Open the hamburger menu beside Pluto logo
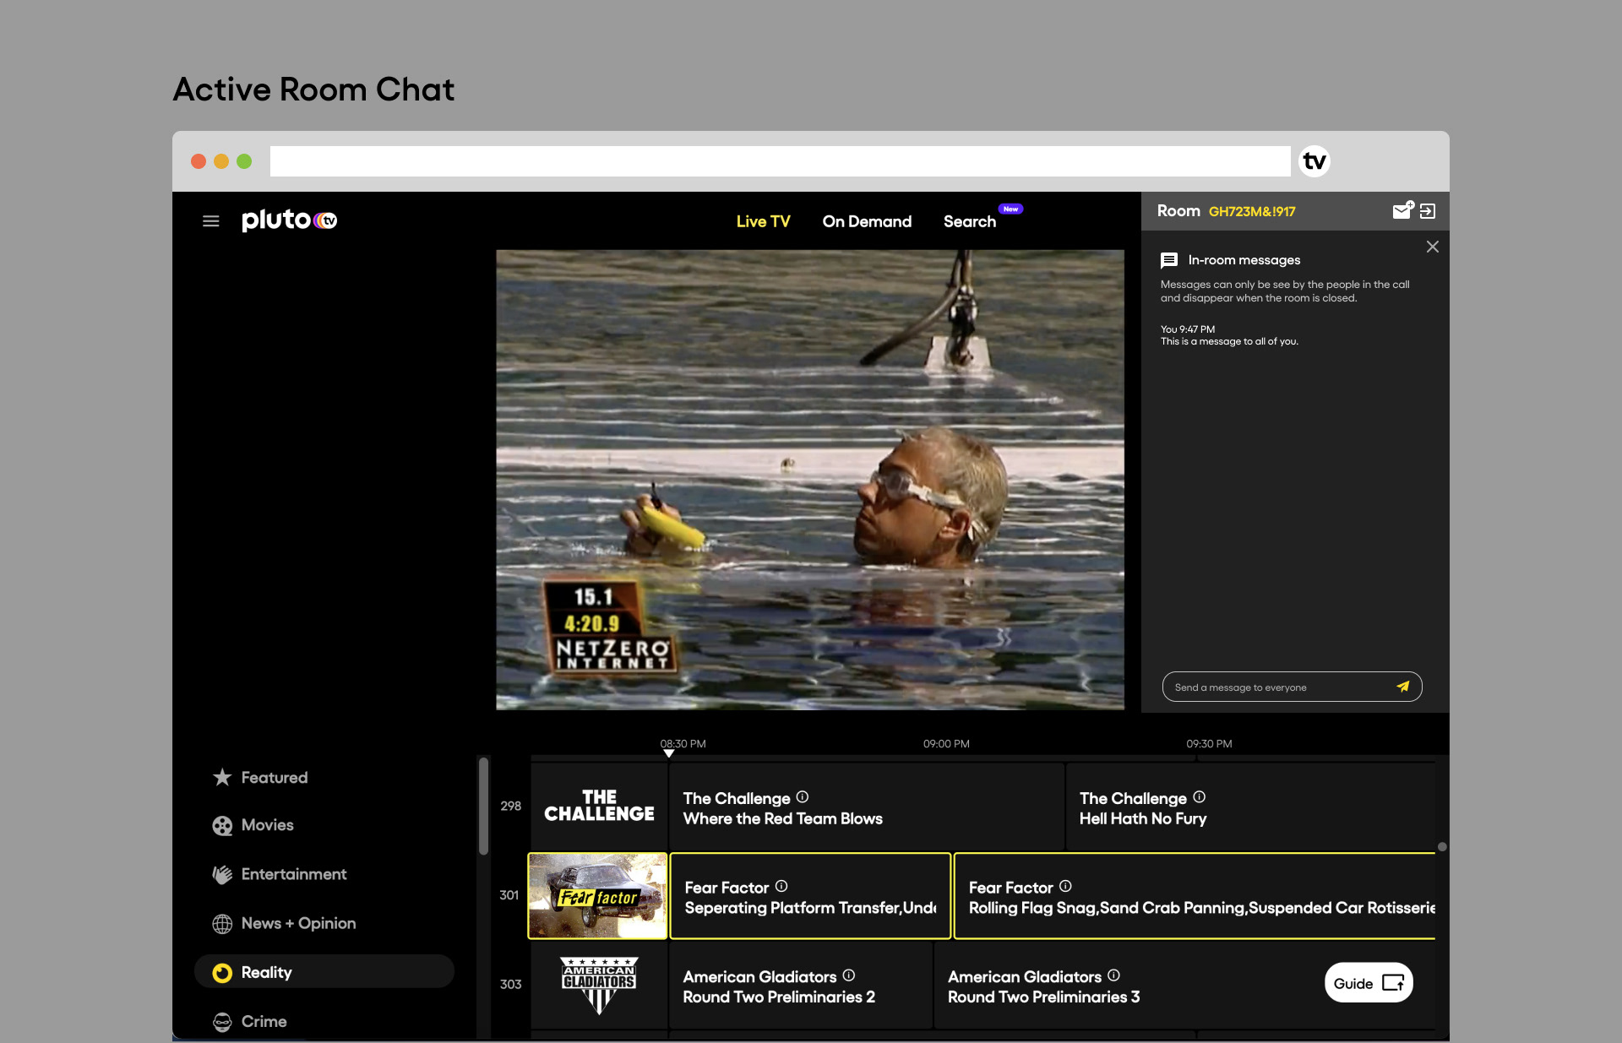The height and width of the screenshot is (1043, 1622). point(210,221)
